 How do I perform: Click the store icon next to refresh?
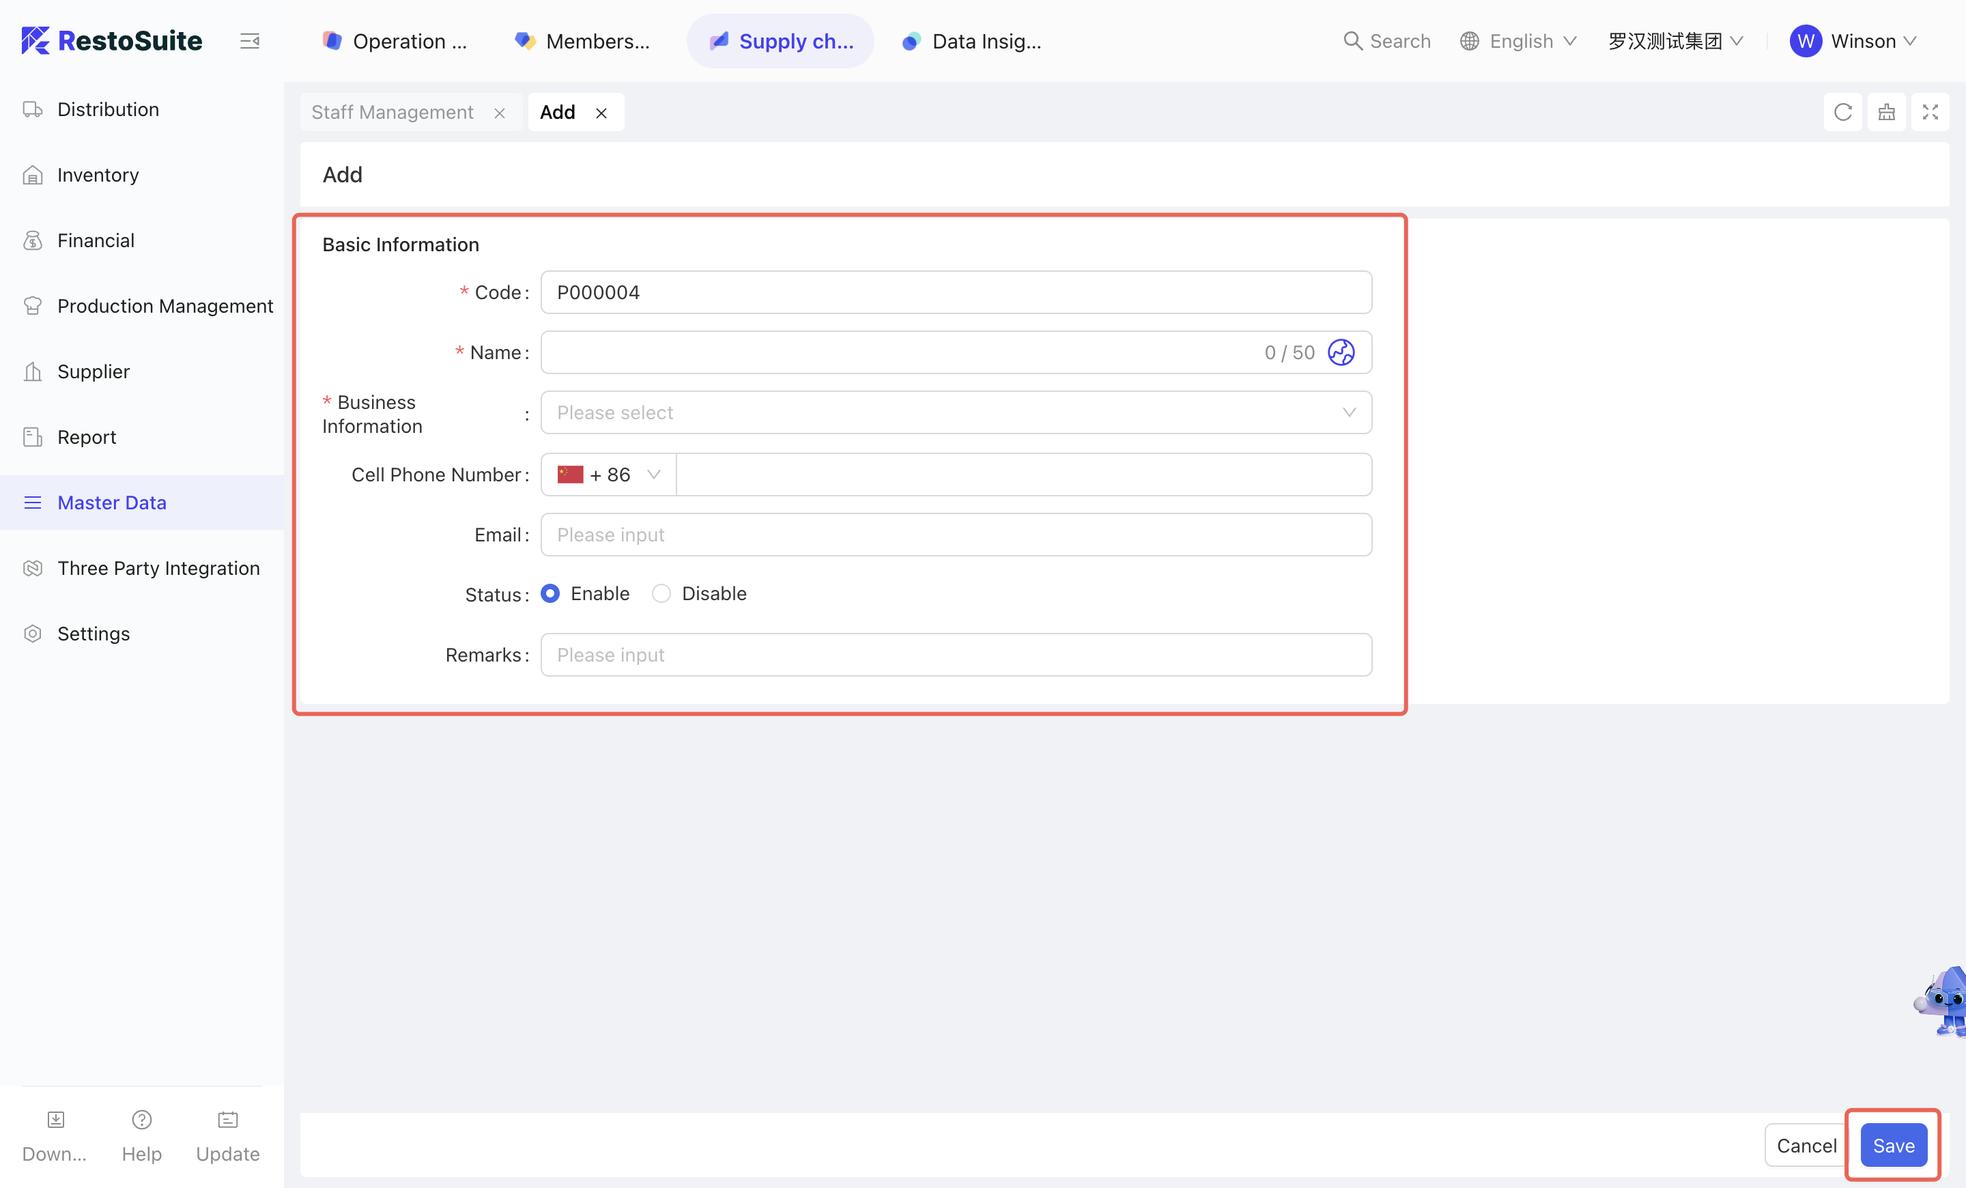1886,113
